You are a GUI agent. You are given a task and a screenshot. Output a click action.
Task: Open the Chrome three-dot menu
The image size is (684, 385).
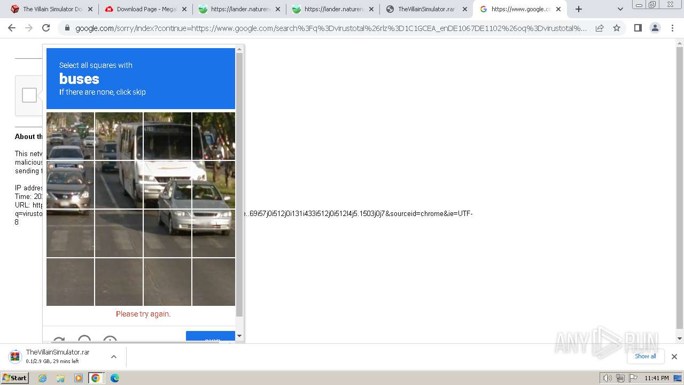672,28
